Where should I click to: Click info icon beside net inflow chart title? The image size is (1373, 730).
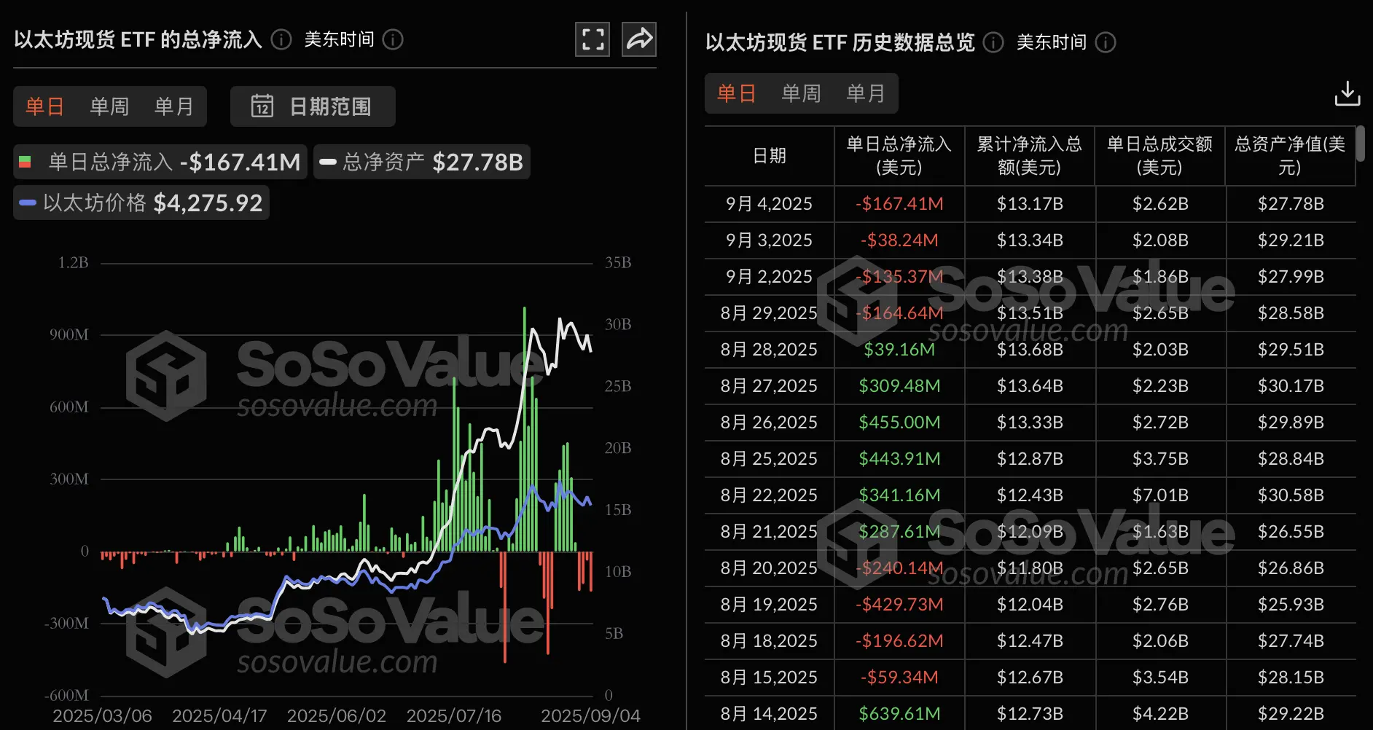[x=281, y=39]
